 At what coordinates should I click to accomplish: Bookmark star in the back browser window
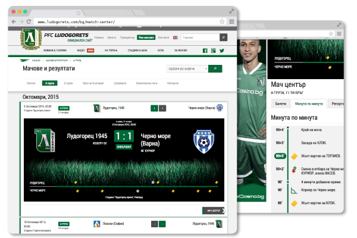pyautogui.click(x=331, y=34)
